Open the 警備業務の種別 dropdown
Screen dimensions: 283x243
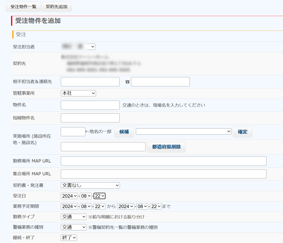pos(74,227)
